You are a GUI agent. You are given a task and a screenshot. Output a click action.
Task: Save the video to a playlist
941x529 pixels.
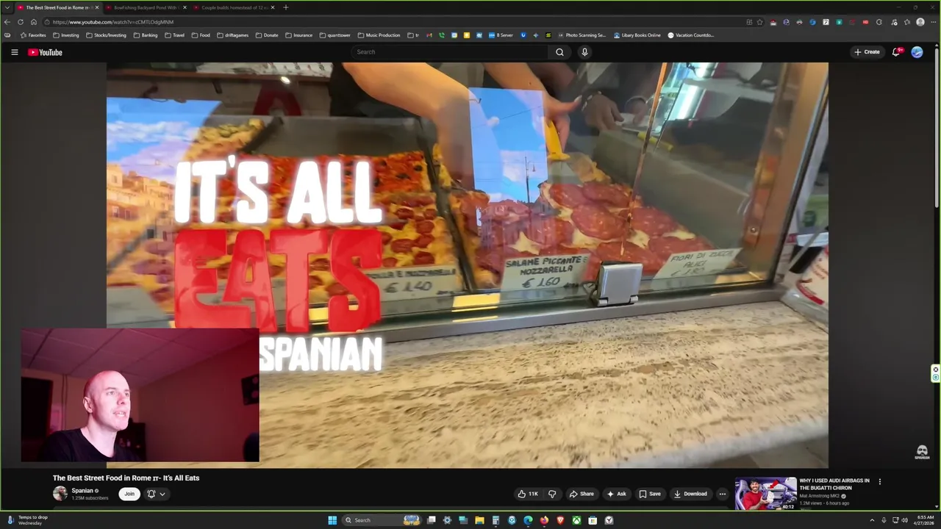click(x=649, y=494)
